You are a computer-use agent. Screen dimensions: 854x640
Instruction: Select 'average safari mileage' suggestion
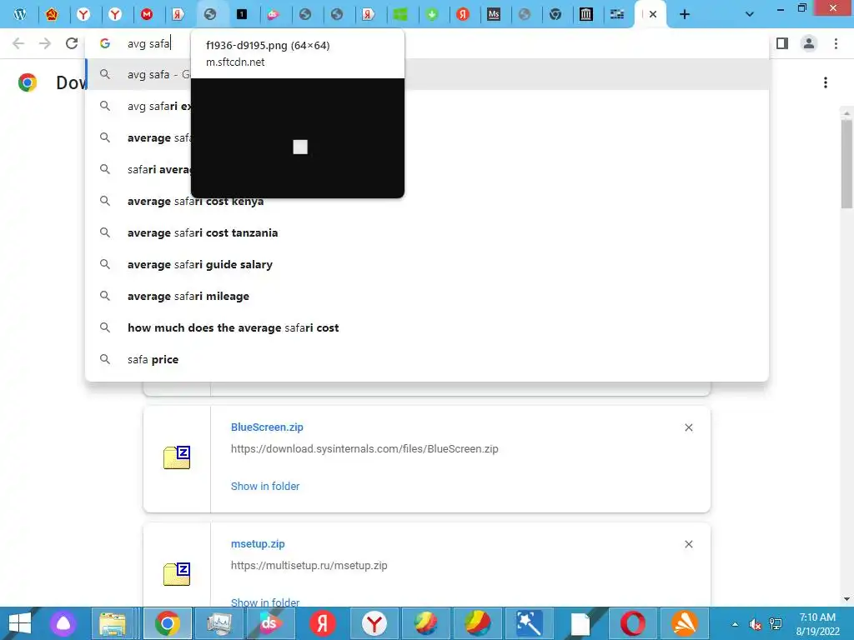(427, 296)
